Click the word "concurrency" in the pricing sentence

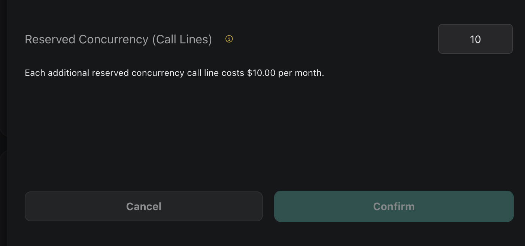pyautogui.click(x=158, y=73)
